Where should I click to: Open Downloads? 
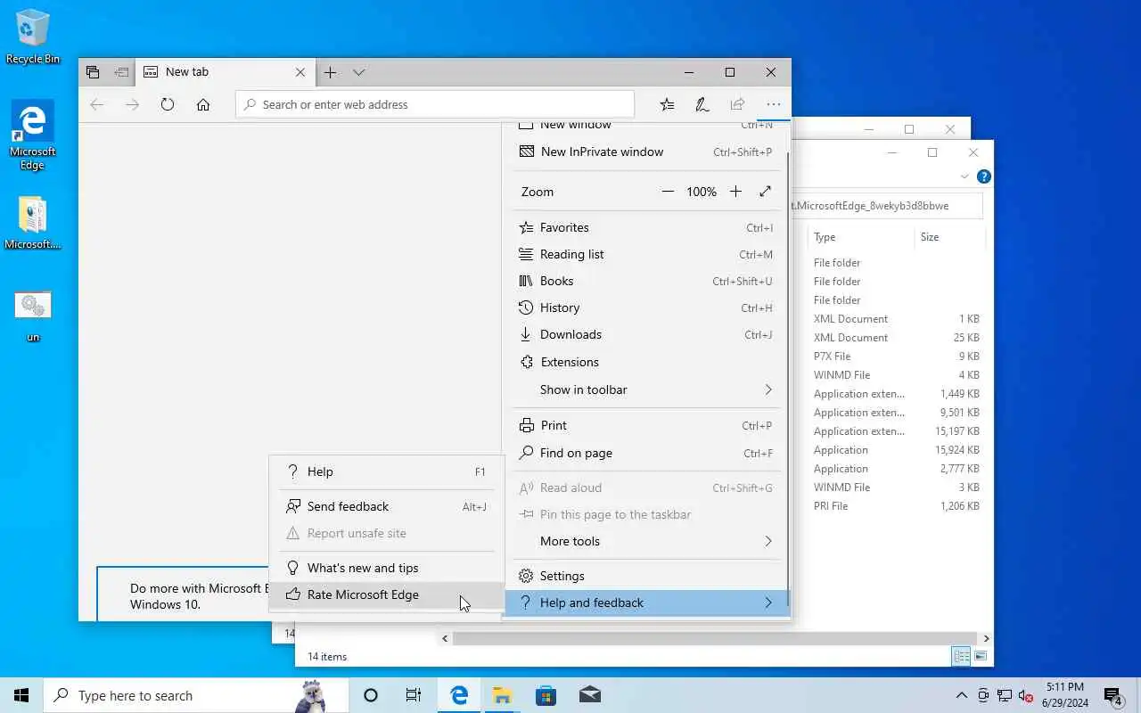point(646,334)
